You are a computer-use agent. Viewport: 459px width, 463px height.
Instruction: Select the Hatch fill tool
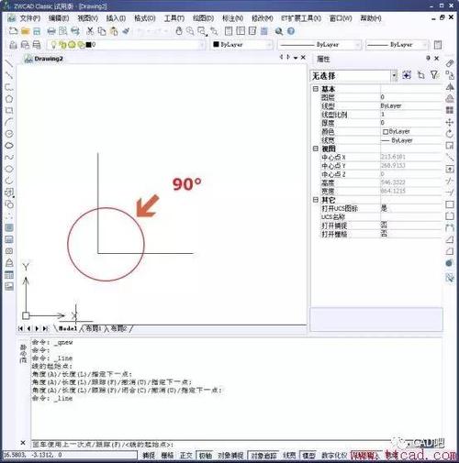click(9, 227)
